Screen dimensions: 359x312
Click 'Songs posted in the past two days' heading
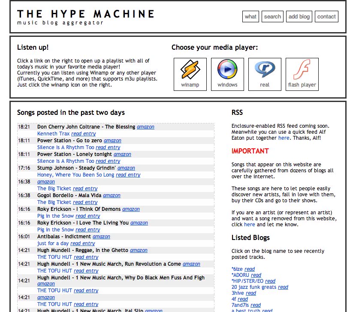tap(71, 113)
